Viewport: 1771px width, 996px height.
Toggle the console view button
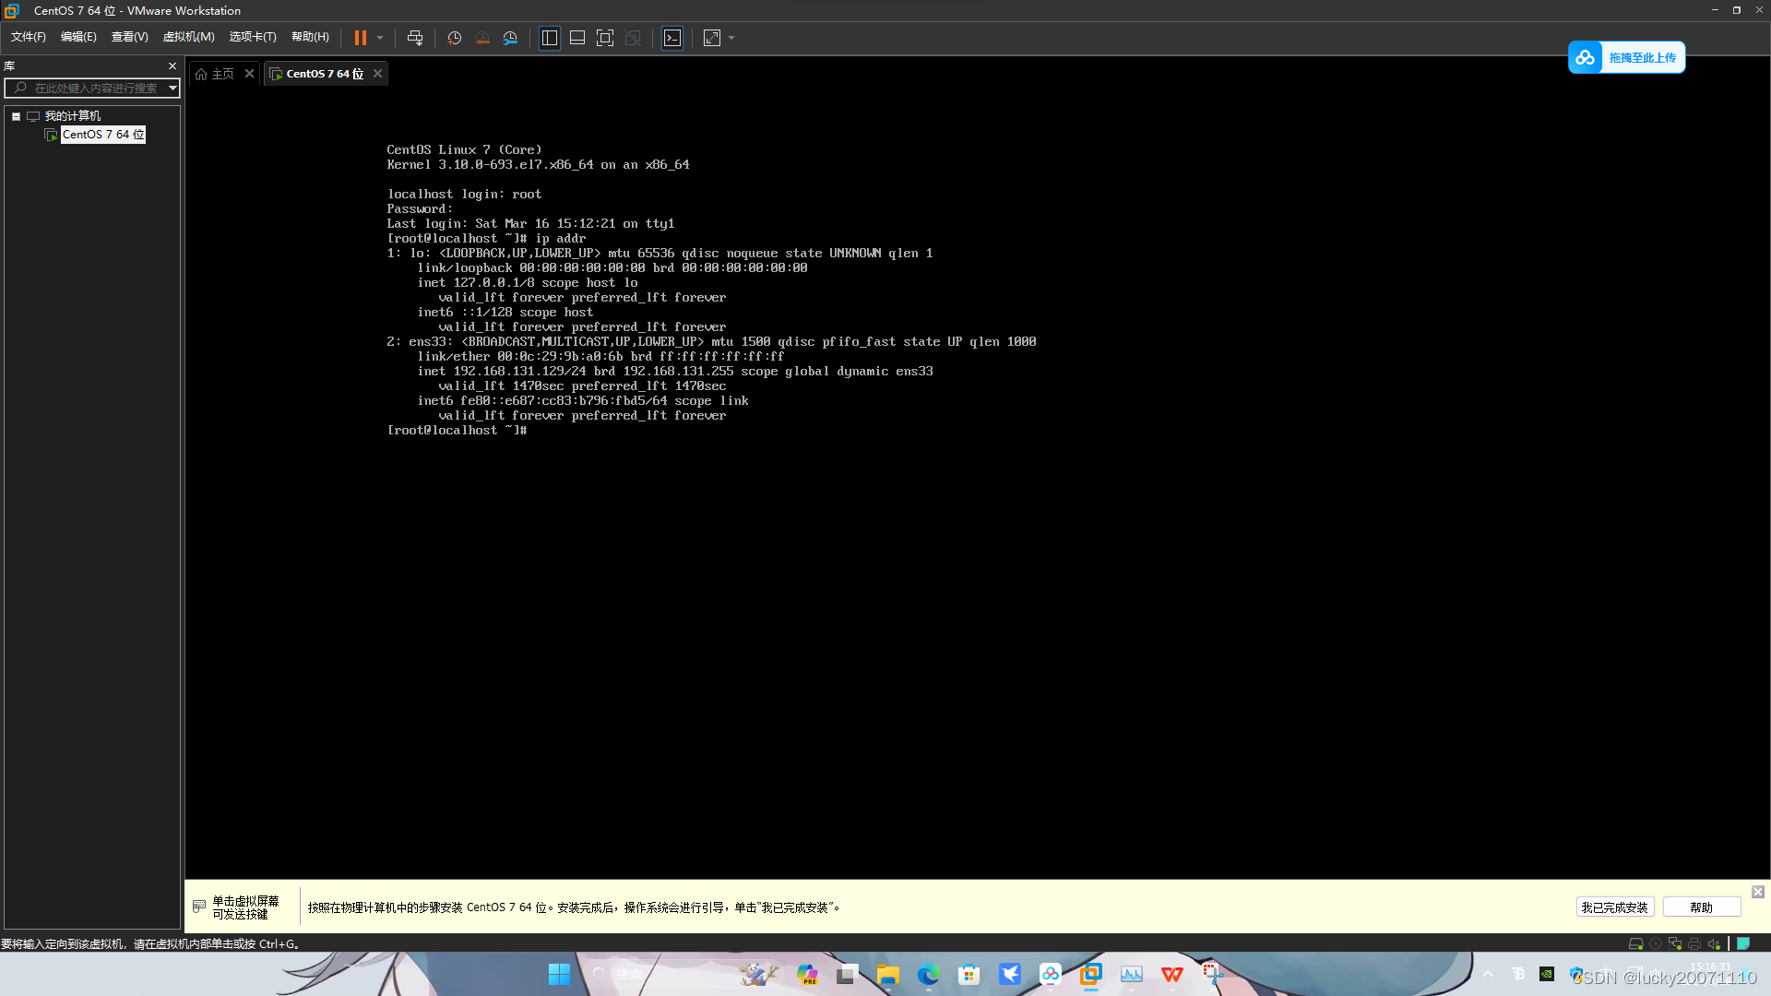click(672, 38)
